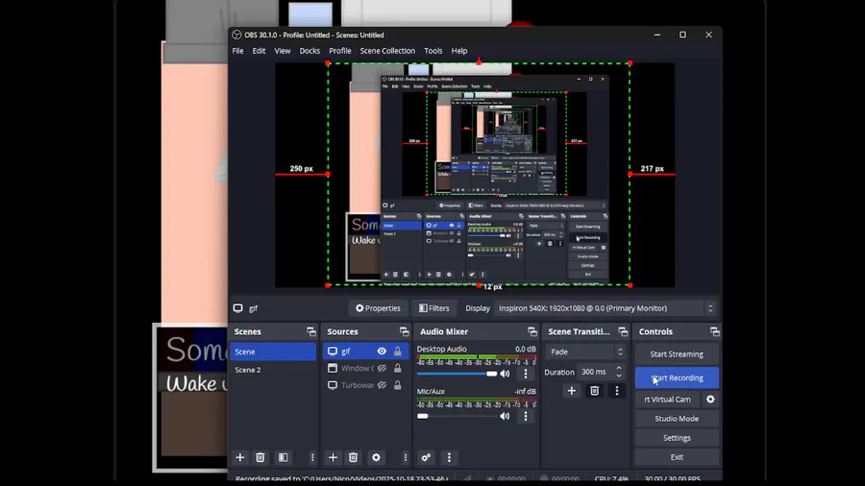Add a new scene with the Scenes plus icon
The image size is (865, 486).
[240, 457]
